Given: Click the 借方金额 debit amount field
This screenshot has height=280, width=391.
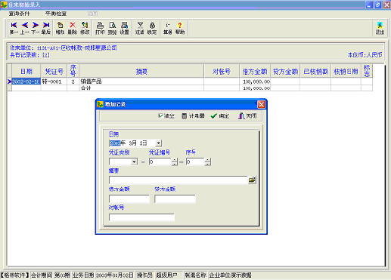Looking at the screenshot, I should pos(129,198).
